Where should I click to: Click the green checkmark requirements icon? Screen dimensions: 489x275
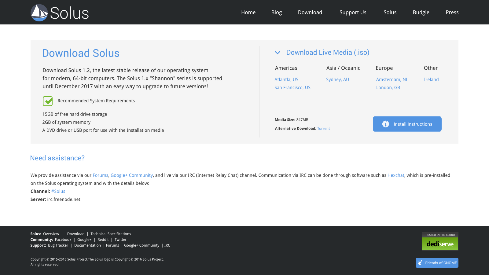(48, 101)
